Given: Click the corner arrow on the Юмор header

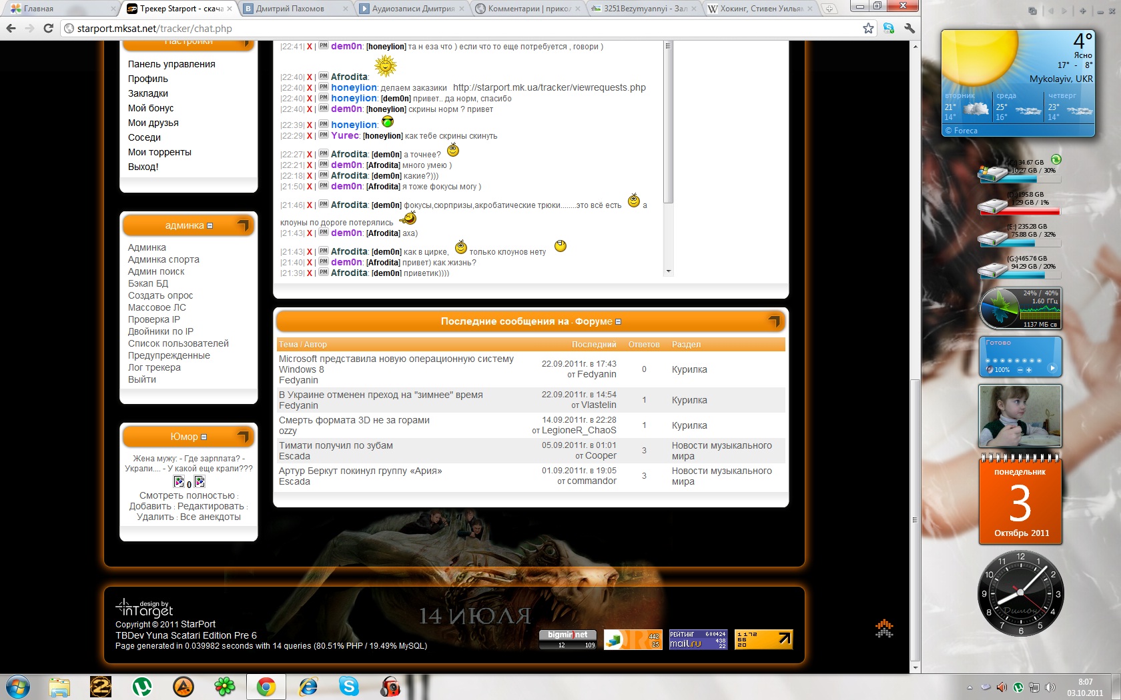Looking at the screenshot, I should coord(244,437).
